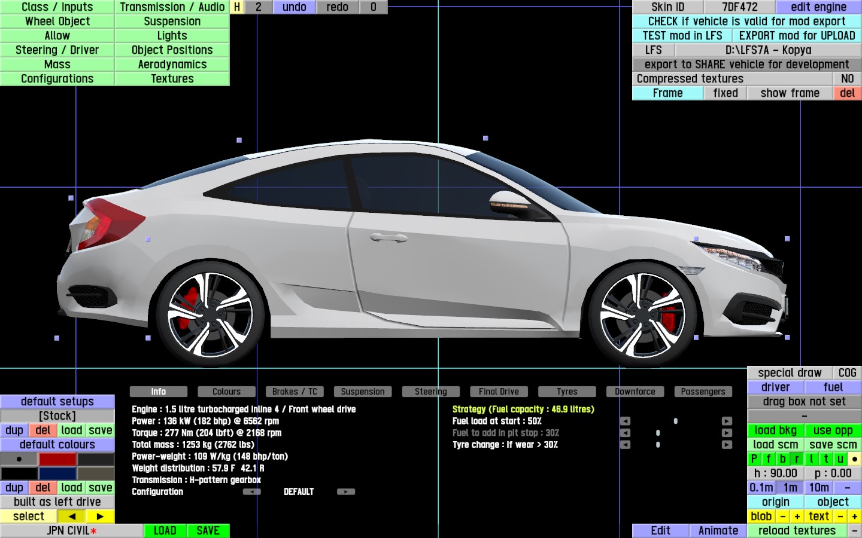Open the Aerodynamics editor
This screenshot has width=862, height=538.
pyautogui.click(x=172, y=65)
